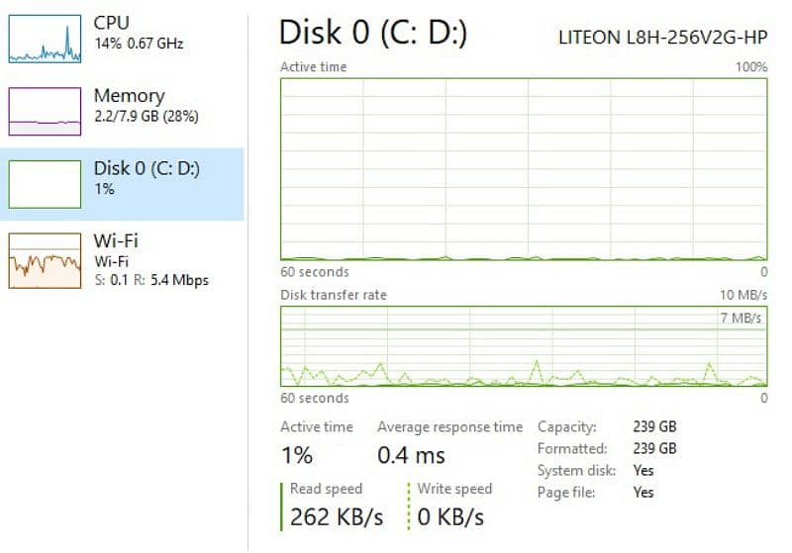Click the Capacity 239 GB value

(654, 427)
